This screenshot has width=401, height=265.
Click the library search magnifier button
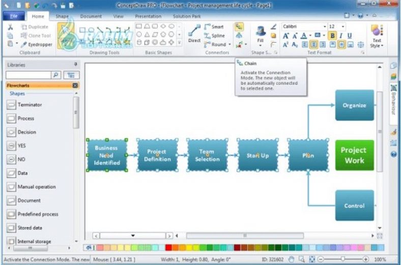point(56,75)
